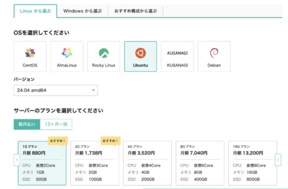Click the 800GB SSD value

253,179
